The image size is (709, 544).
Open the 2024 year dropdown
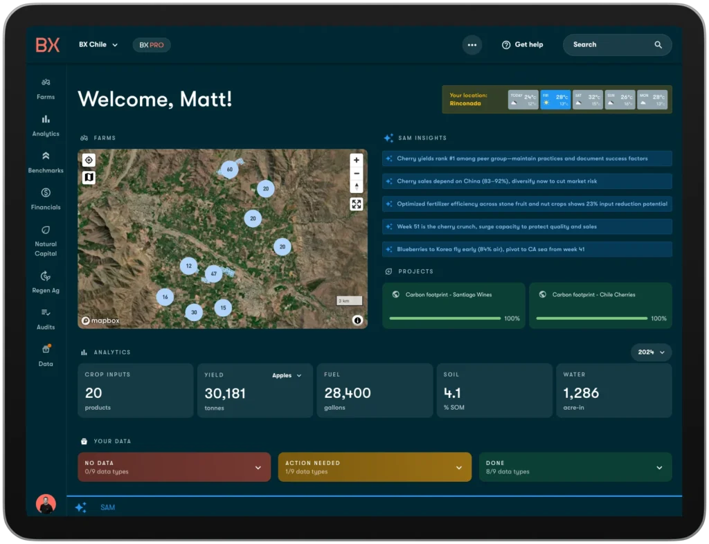click(x=651, y=352)
